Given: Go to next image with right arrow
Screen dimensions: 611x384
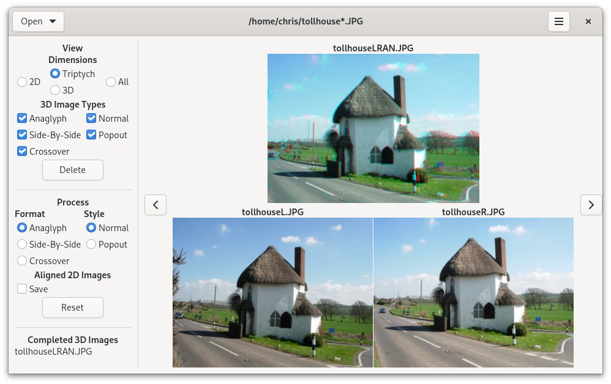Looking at the screenshot, I should pos(591,205).
